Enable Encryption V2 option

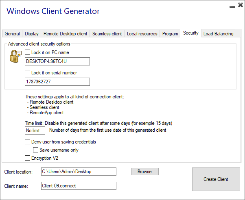coord(28,158)
